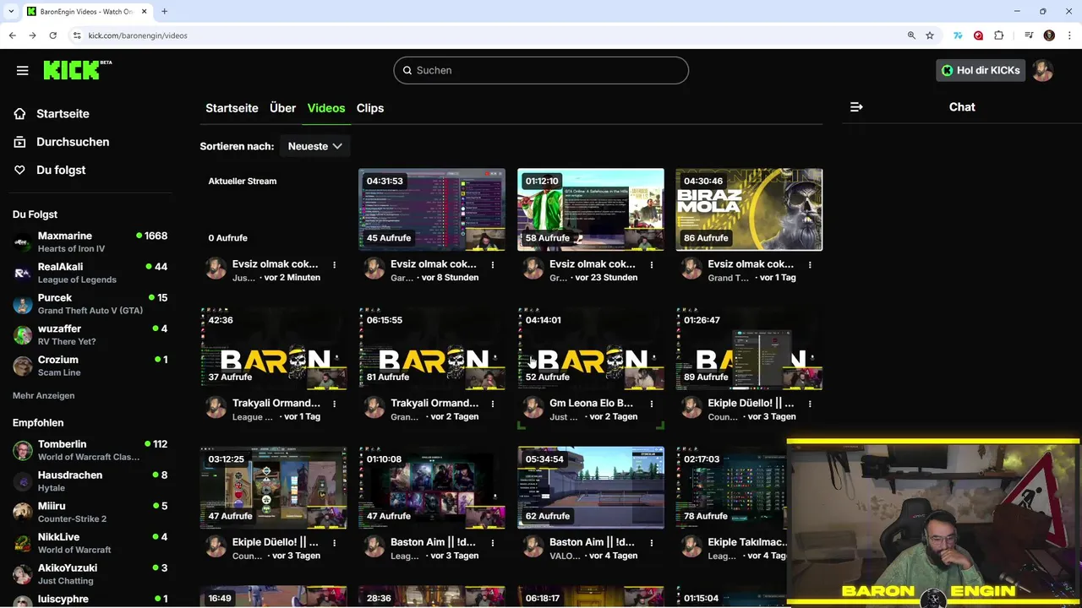Open the 42:36 BARON video thumbnail
The width and height of the screenshot is (1082, 608).
click(273, 349)
